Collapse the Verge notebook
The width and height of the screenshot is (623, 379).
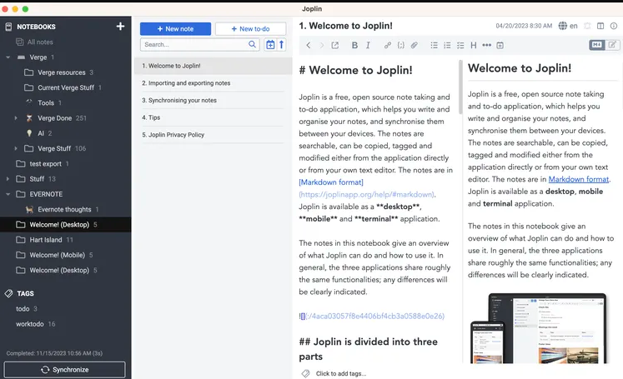click(8, 57)
